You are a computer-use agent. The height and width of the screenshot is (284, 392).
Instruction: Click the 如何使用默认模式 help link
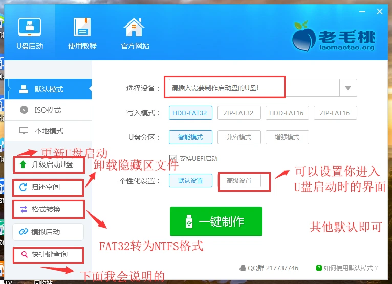(347, 268)
